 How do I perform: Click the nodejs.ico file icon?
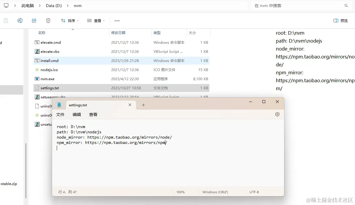pos(37,70)
